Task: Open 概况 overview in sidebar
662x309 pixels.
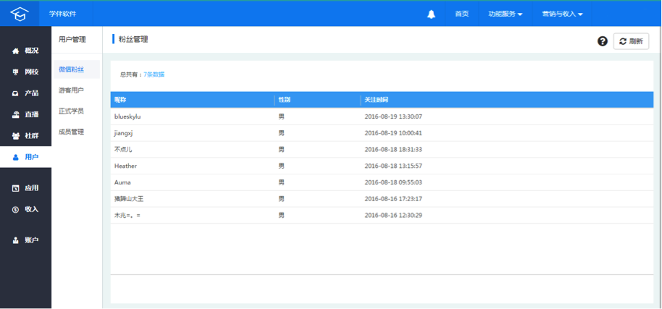Action: pos(25,51)
